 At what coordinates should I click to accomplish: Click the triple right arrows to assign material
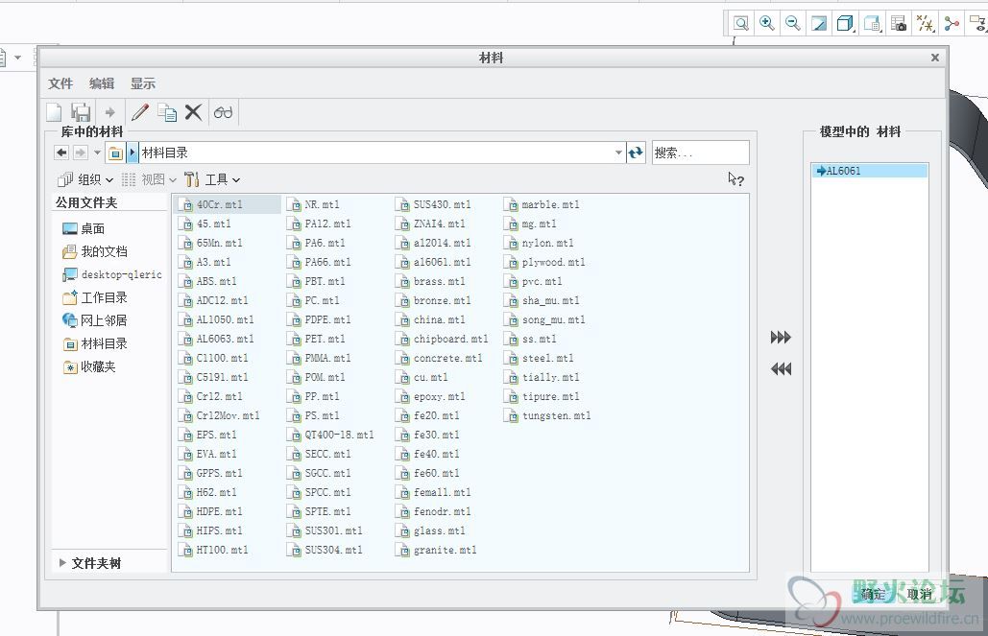click(x=781, y=338)
